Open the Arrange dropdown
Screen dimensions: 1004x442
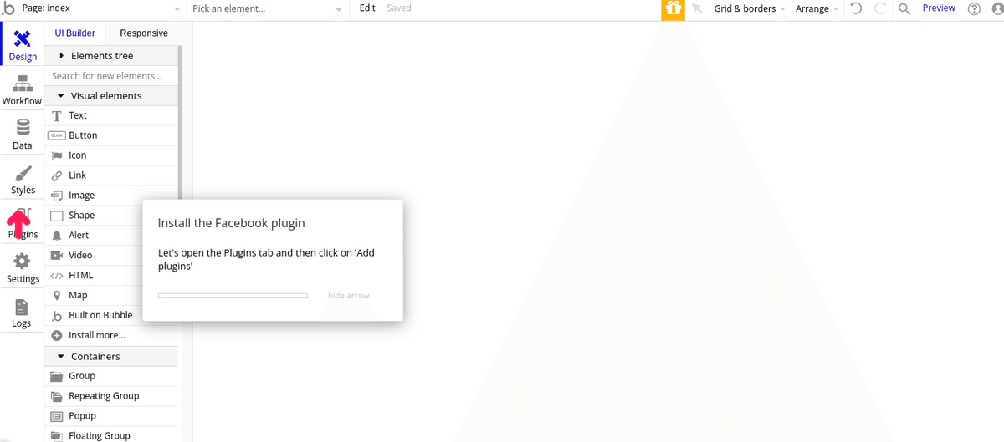(x=817, y=8)
